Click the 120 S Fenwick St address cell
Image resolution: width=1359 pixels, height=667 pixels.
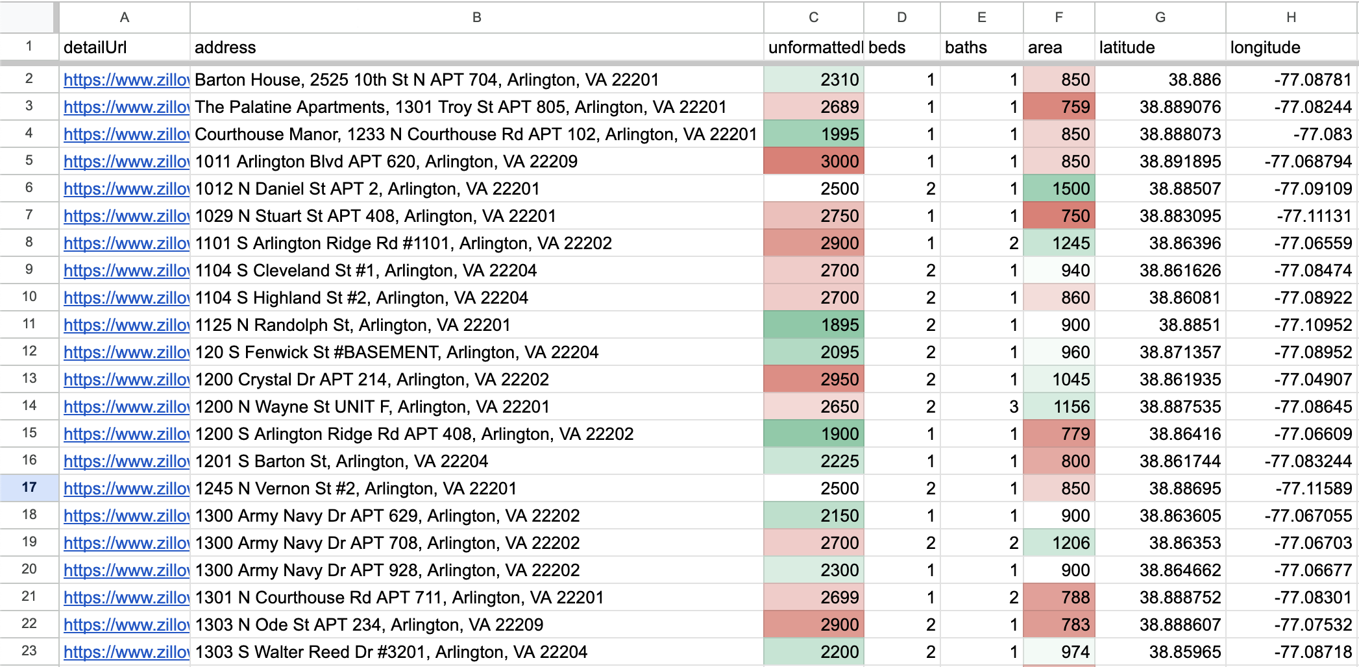[x=476, y=352]
